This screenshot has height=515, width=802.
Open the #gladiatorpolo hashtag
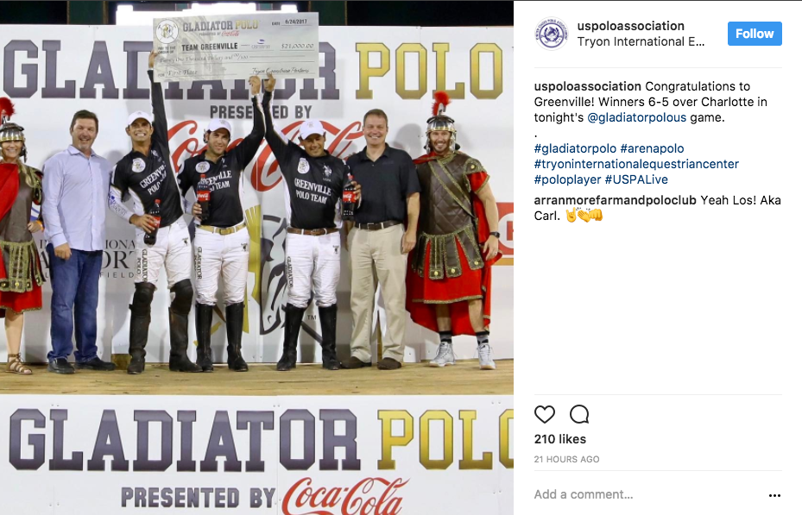click(x=575, y=148)
